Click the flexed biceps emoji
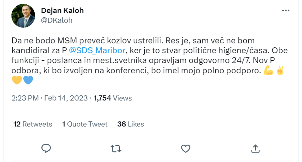Image resolution: width=302 pixels, height=162 pixels. point(268,72)
